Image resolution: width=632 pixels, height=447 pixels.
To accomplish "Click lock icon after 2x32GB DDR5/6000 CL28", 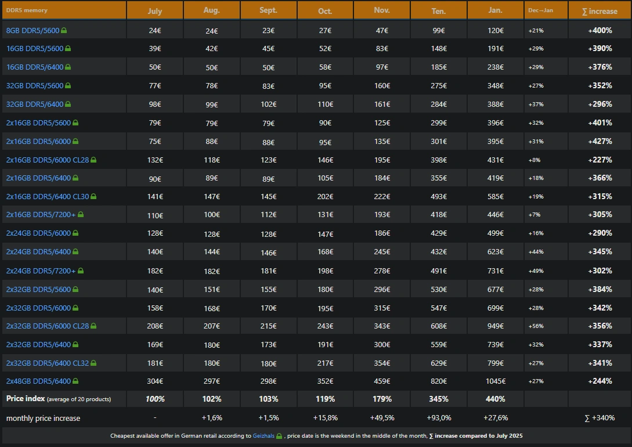I will click(x=93, y=326).
